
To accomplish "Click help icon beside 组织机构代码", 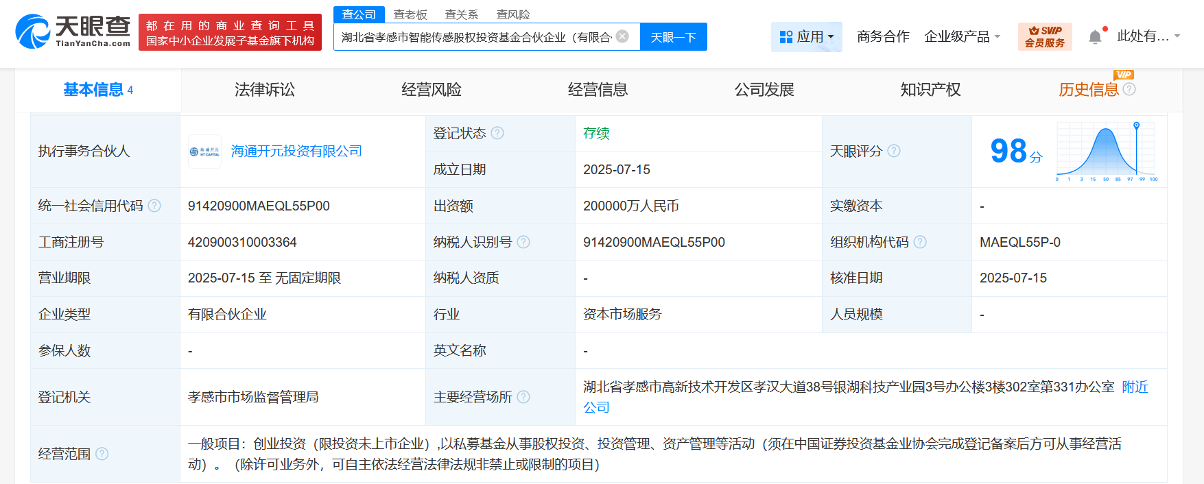I will coord(920,242).
